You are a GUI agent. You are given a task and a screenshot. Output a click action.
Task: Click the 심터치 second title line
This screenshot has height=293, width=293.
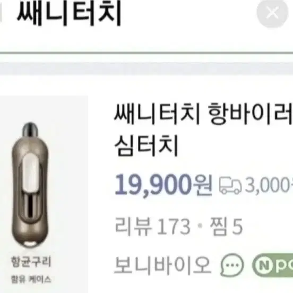coord(146,146)
